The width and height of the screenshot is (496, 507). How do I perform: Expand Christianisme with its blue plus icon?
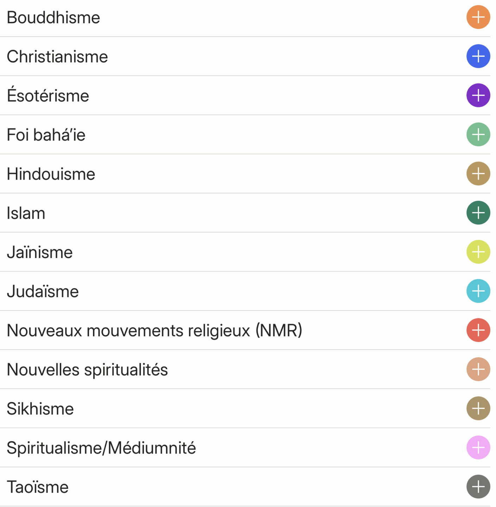point(478,56)
